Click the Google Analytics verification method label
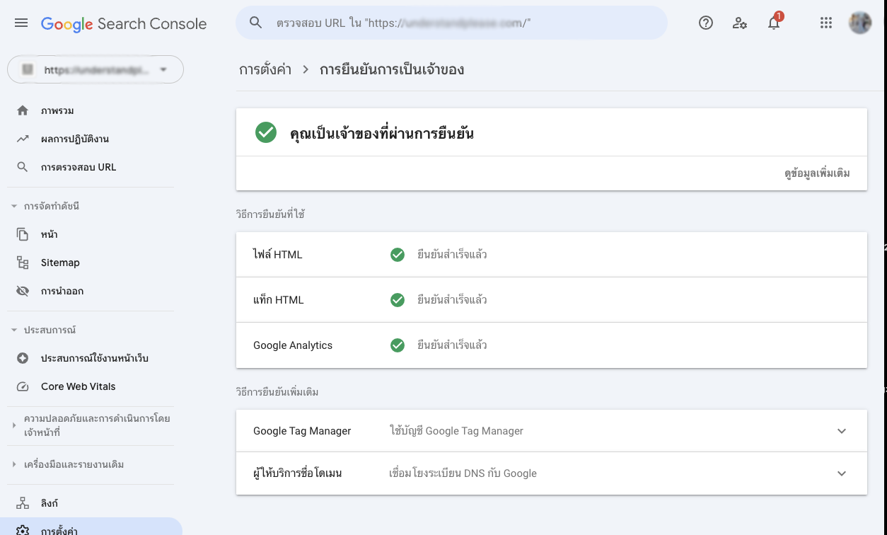887x535 pixels. point(293,345)
